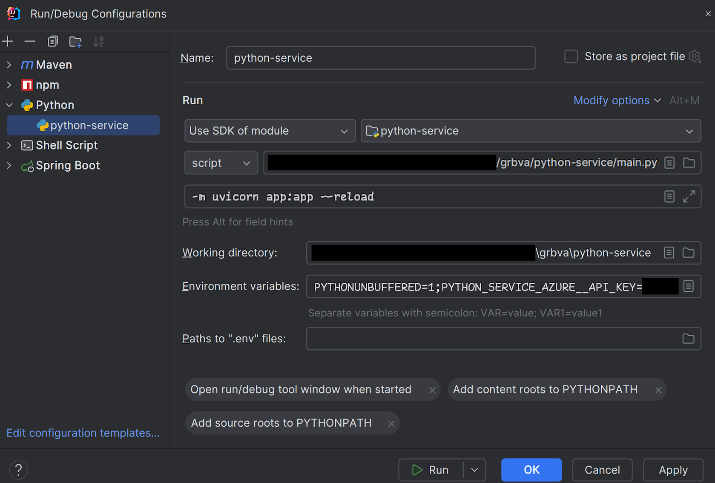Viewport: 715px width, 483px height.
Task: Browse for a .env file
Action: [x=688, y=339]
